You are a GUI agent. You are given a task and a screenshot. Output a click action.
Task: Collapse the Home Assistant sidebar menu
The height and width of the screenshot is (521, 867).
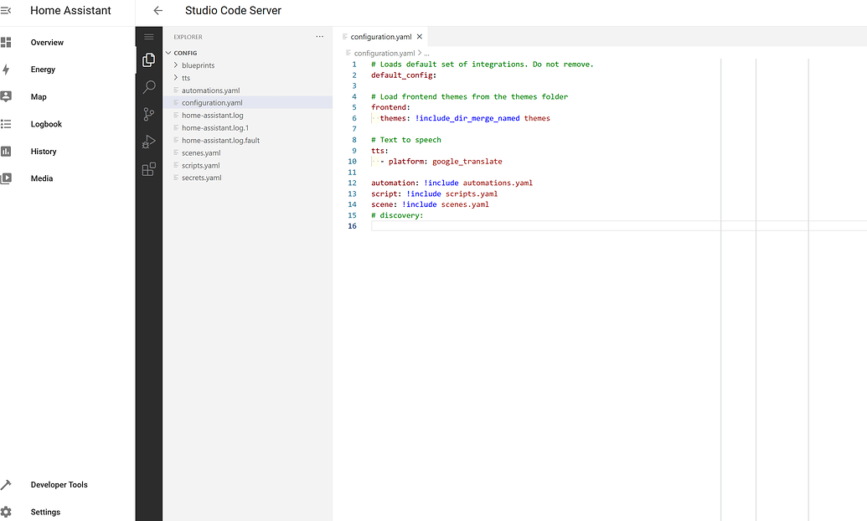[7, 11]
